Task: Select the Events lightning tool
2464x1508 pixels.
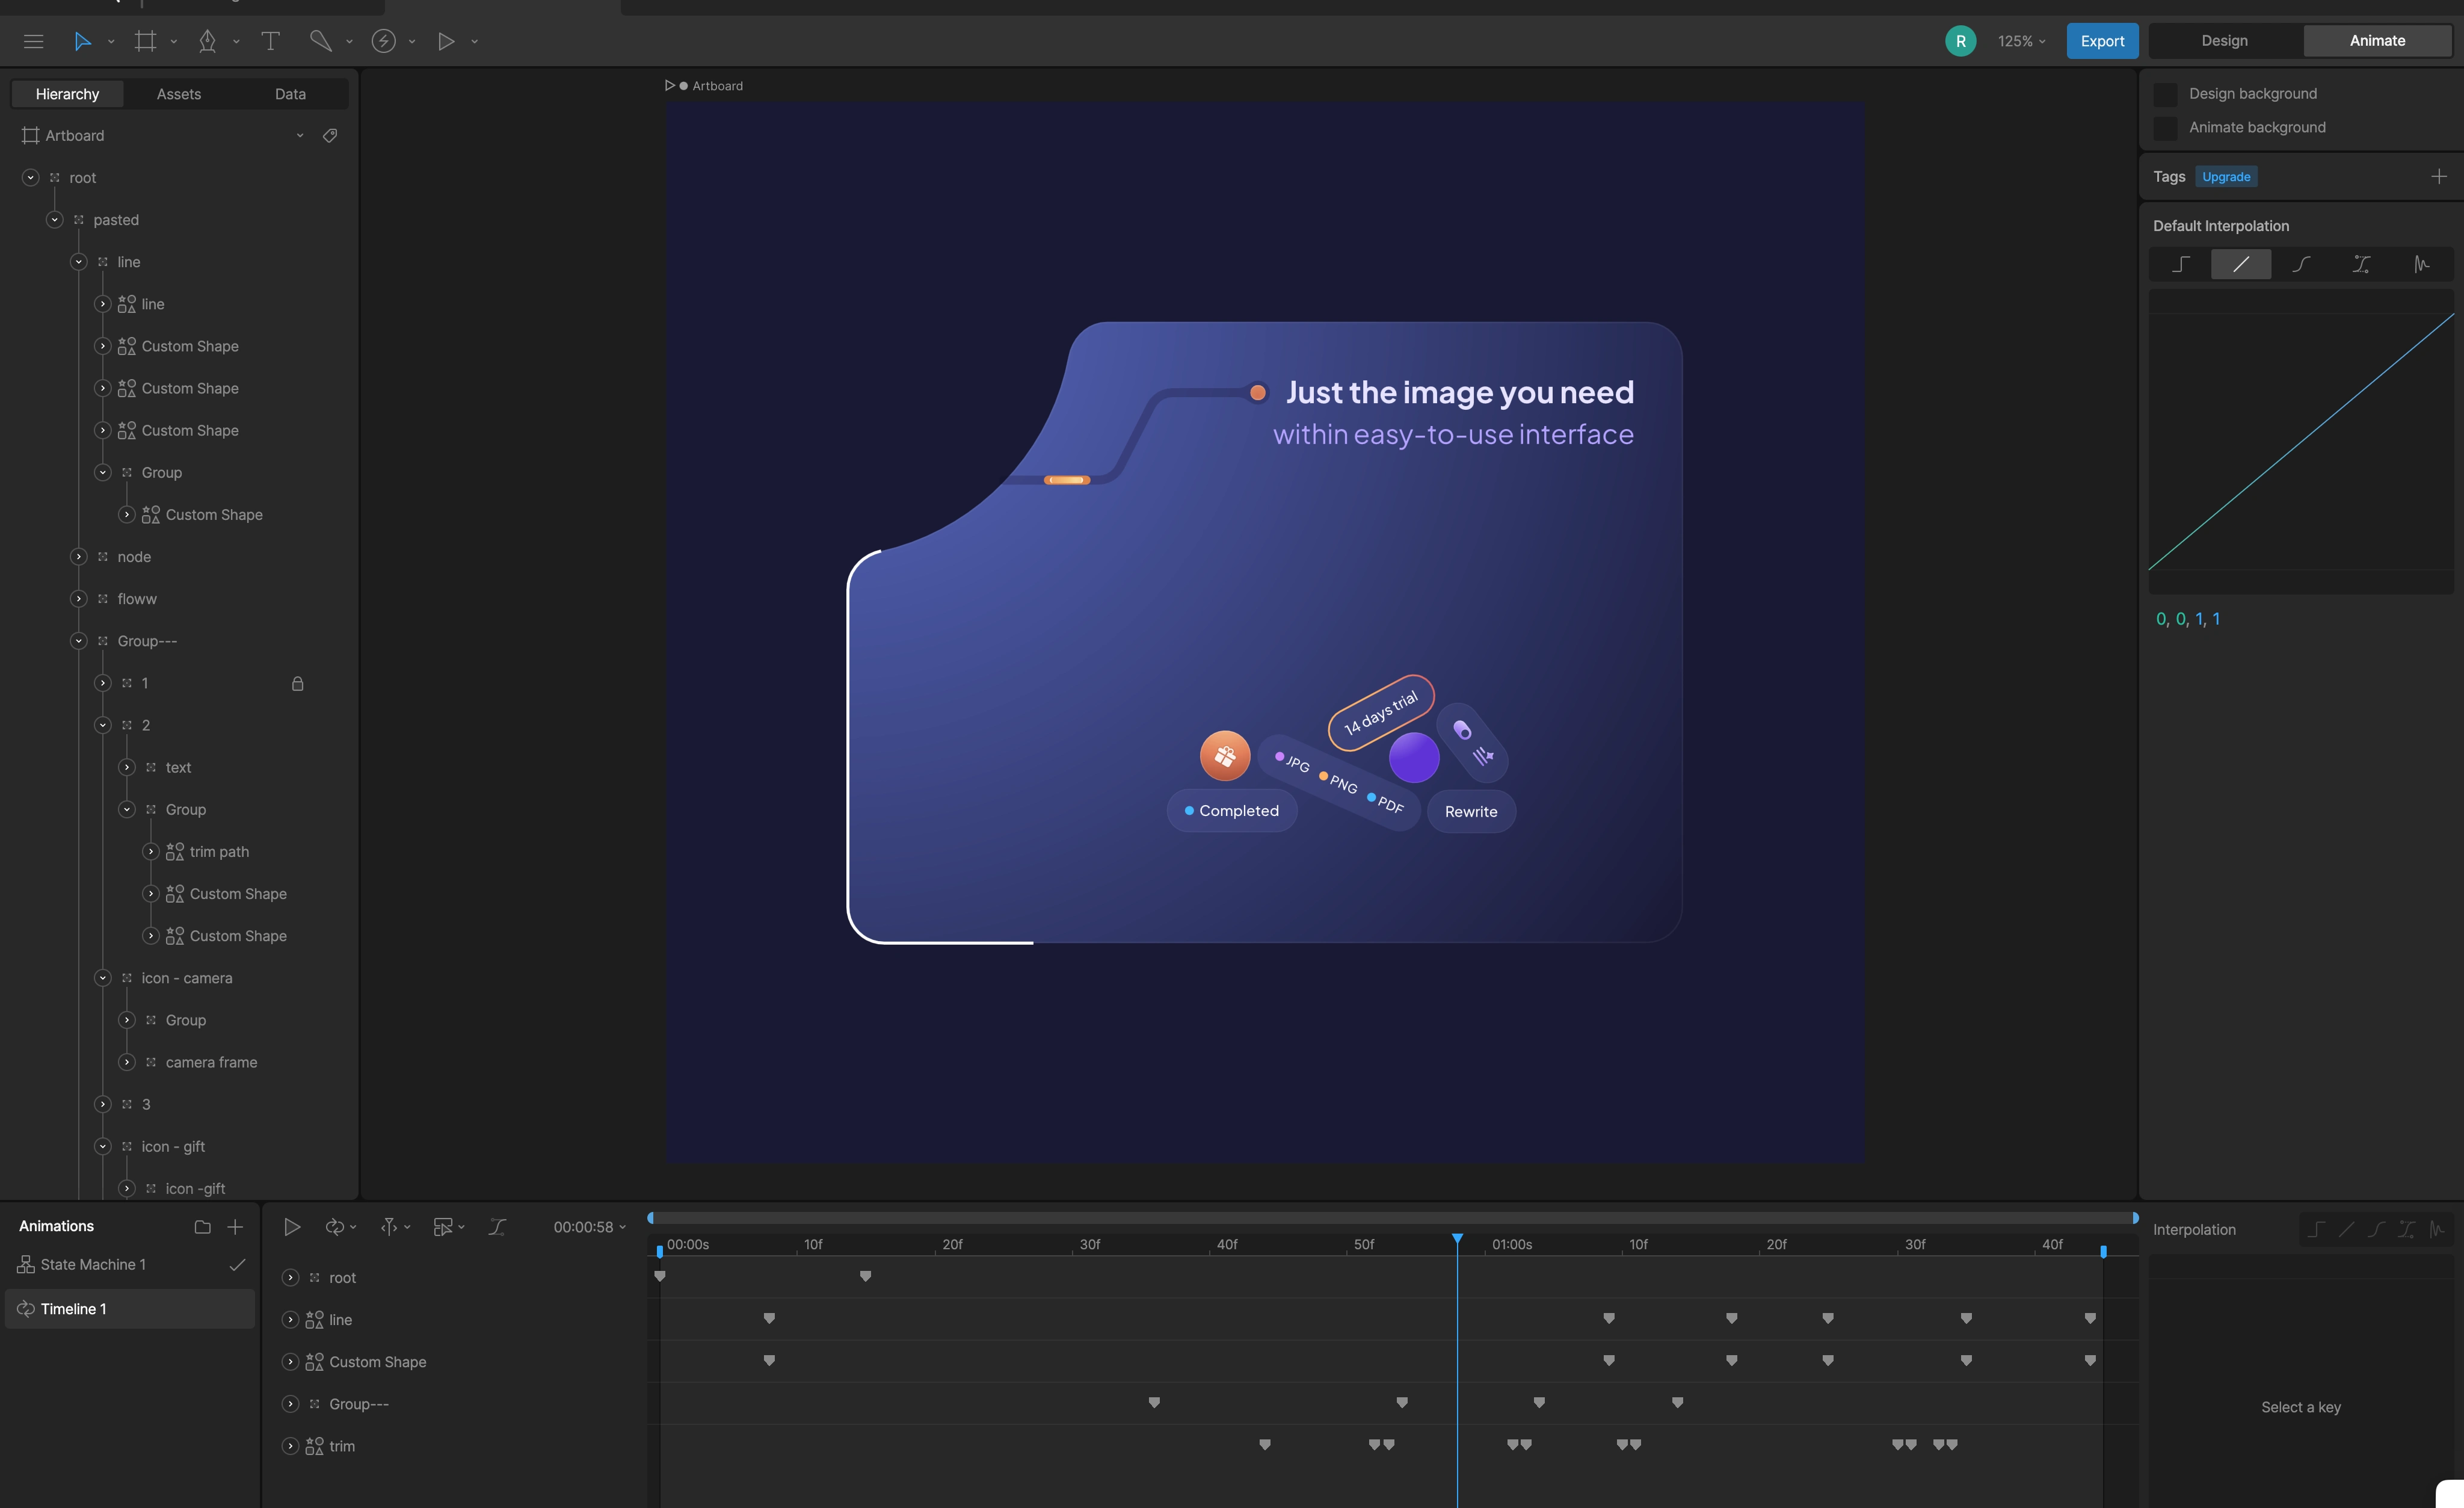Action: point(384,41)
